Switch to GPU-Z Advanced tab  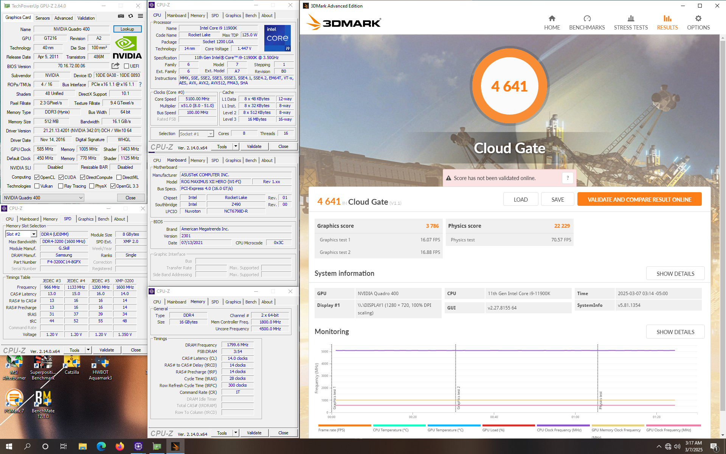pyautogui.click(x=64, y=18)
